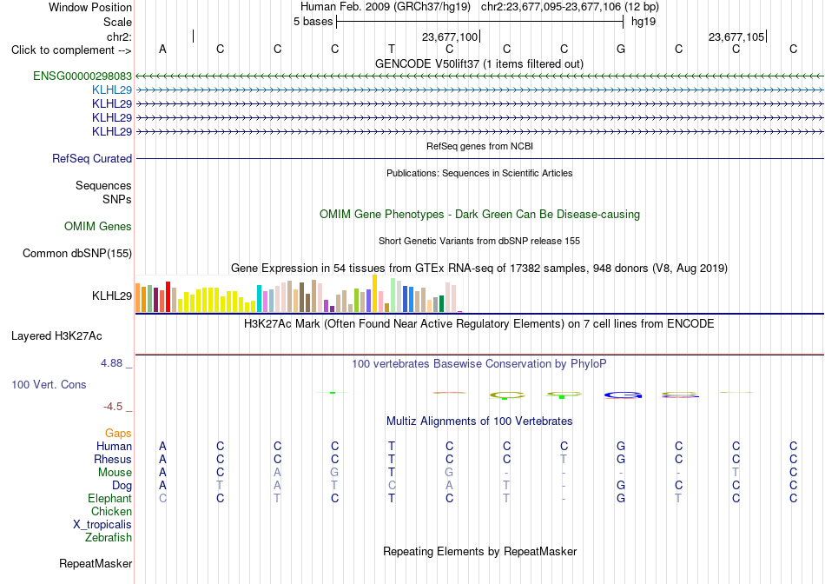This screenshot has height=584, width=825.
Task: Click the A base in the chr2 sequence row
Action: pos(162,49)
